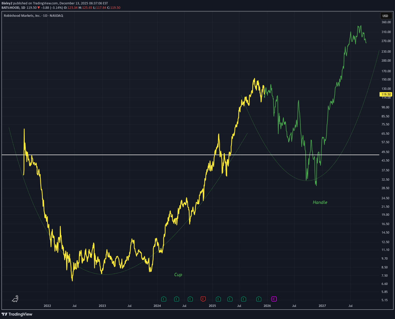Open the USD currency selector
Viewport: 395px width, 319px height.
385,16
